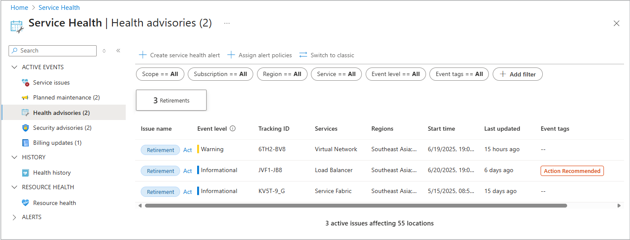Click the Health history icon

click(25, 173)
